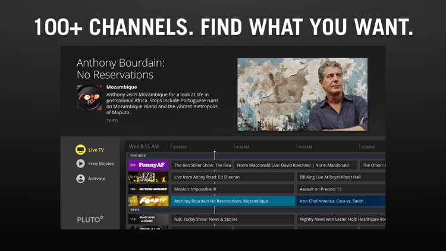The height and width of the screenshot is (251, 446).
Task: Click the TV-PG rating label
Action: 112,120
